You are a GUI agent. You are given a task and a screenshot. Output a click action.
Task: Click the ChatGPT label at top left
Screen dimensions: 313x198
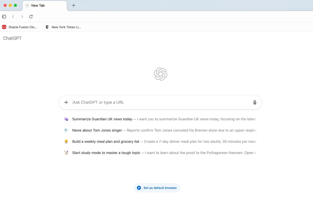(12, 38)
